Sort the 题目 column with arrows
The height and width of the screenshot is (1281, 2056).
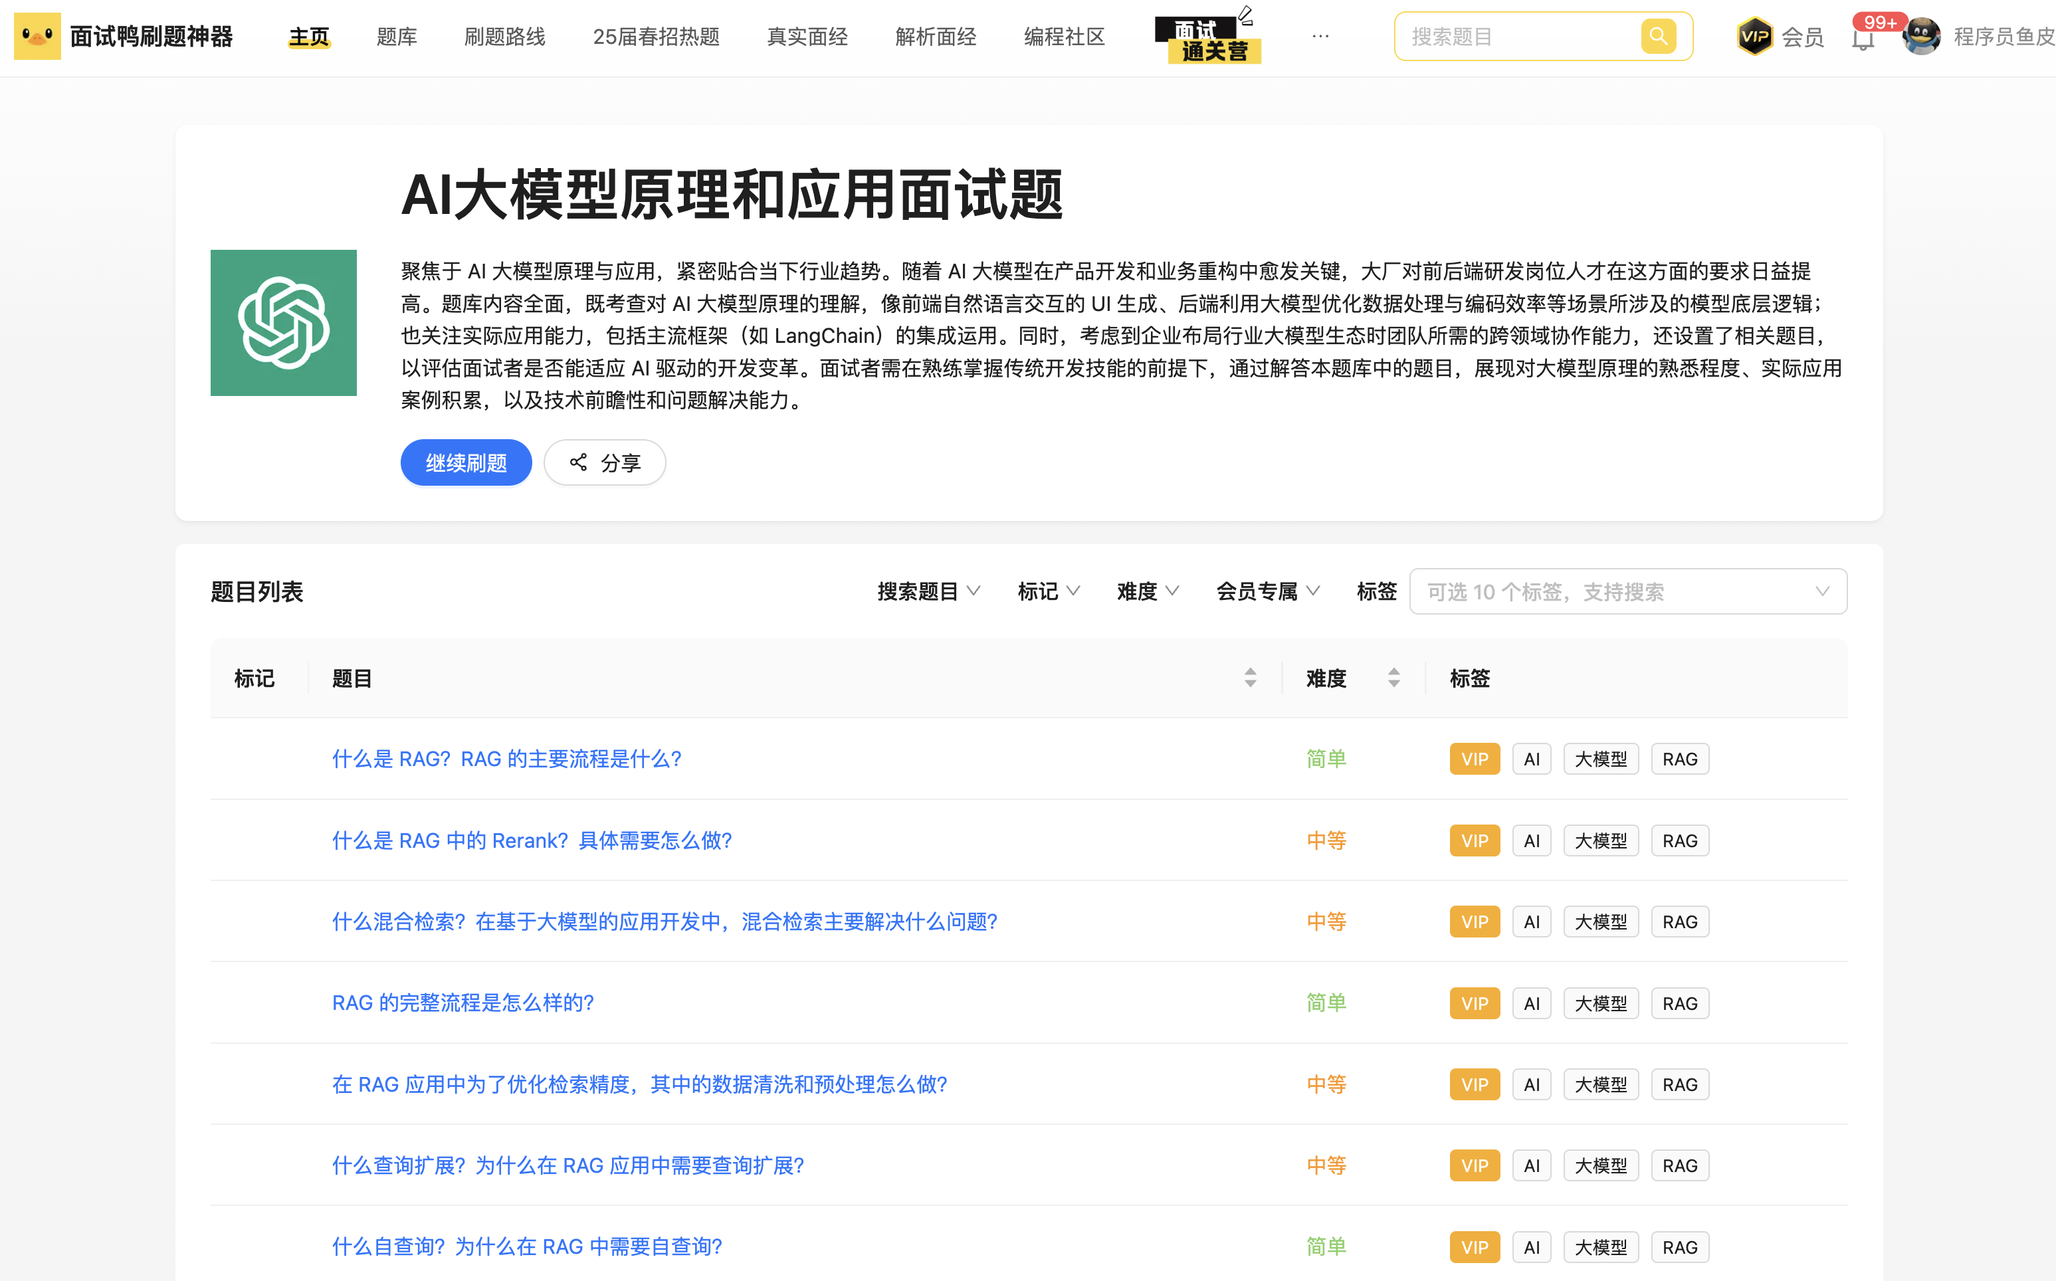click(x=1249, y=678)
